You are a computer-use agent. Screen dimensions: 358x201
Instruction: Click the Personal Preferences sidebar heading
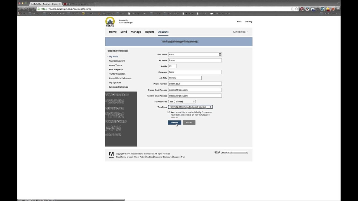tap(117, 51)
